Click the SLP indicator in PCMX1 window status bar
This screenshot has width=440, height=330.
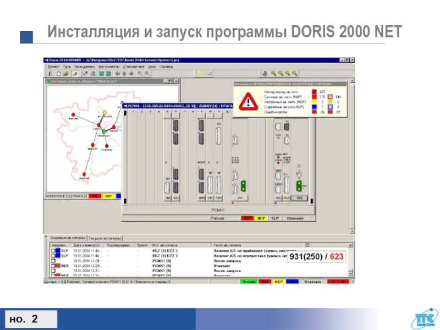tap(274, 218)
